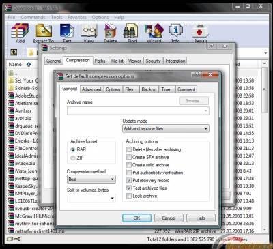Open the Integration tab in Settings
273x249 pixels.
pos(175,61)
